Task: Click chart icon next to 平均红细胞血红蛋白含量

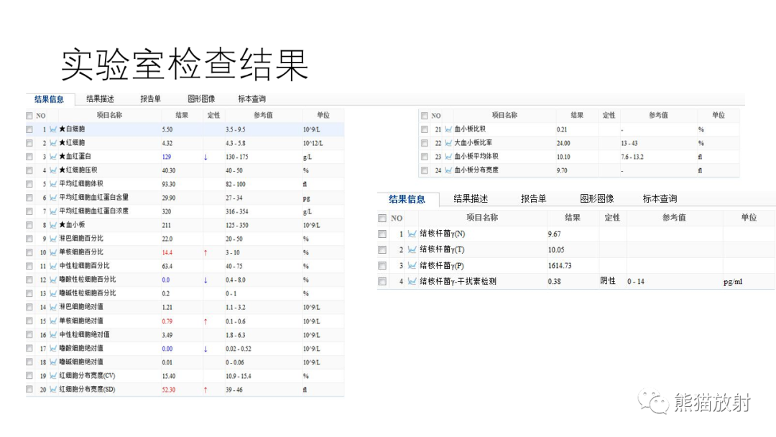Action: click(x=53, y=198)
